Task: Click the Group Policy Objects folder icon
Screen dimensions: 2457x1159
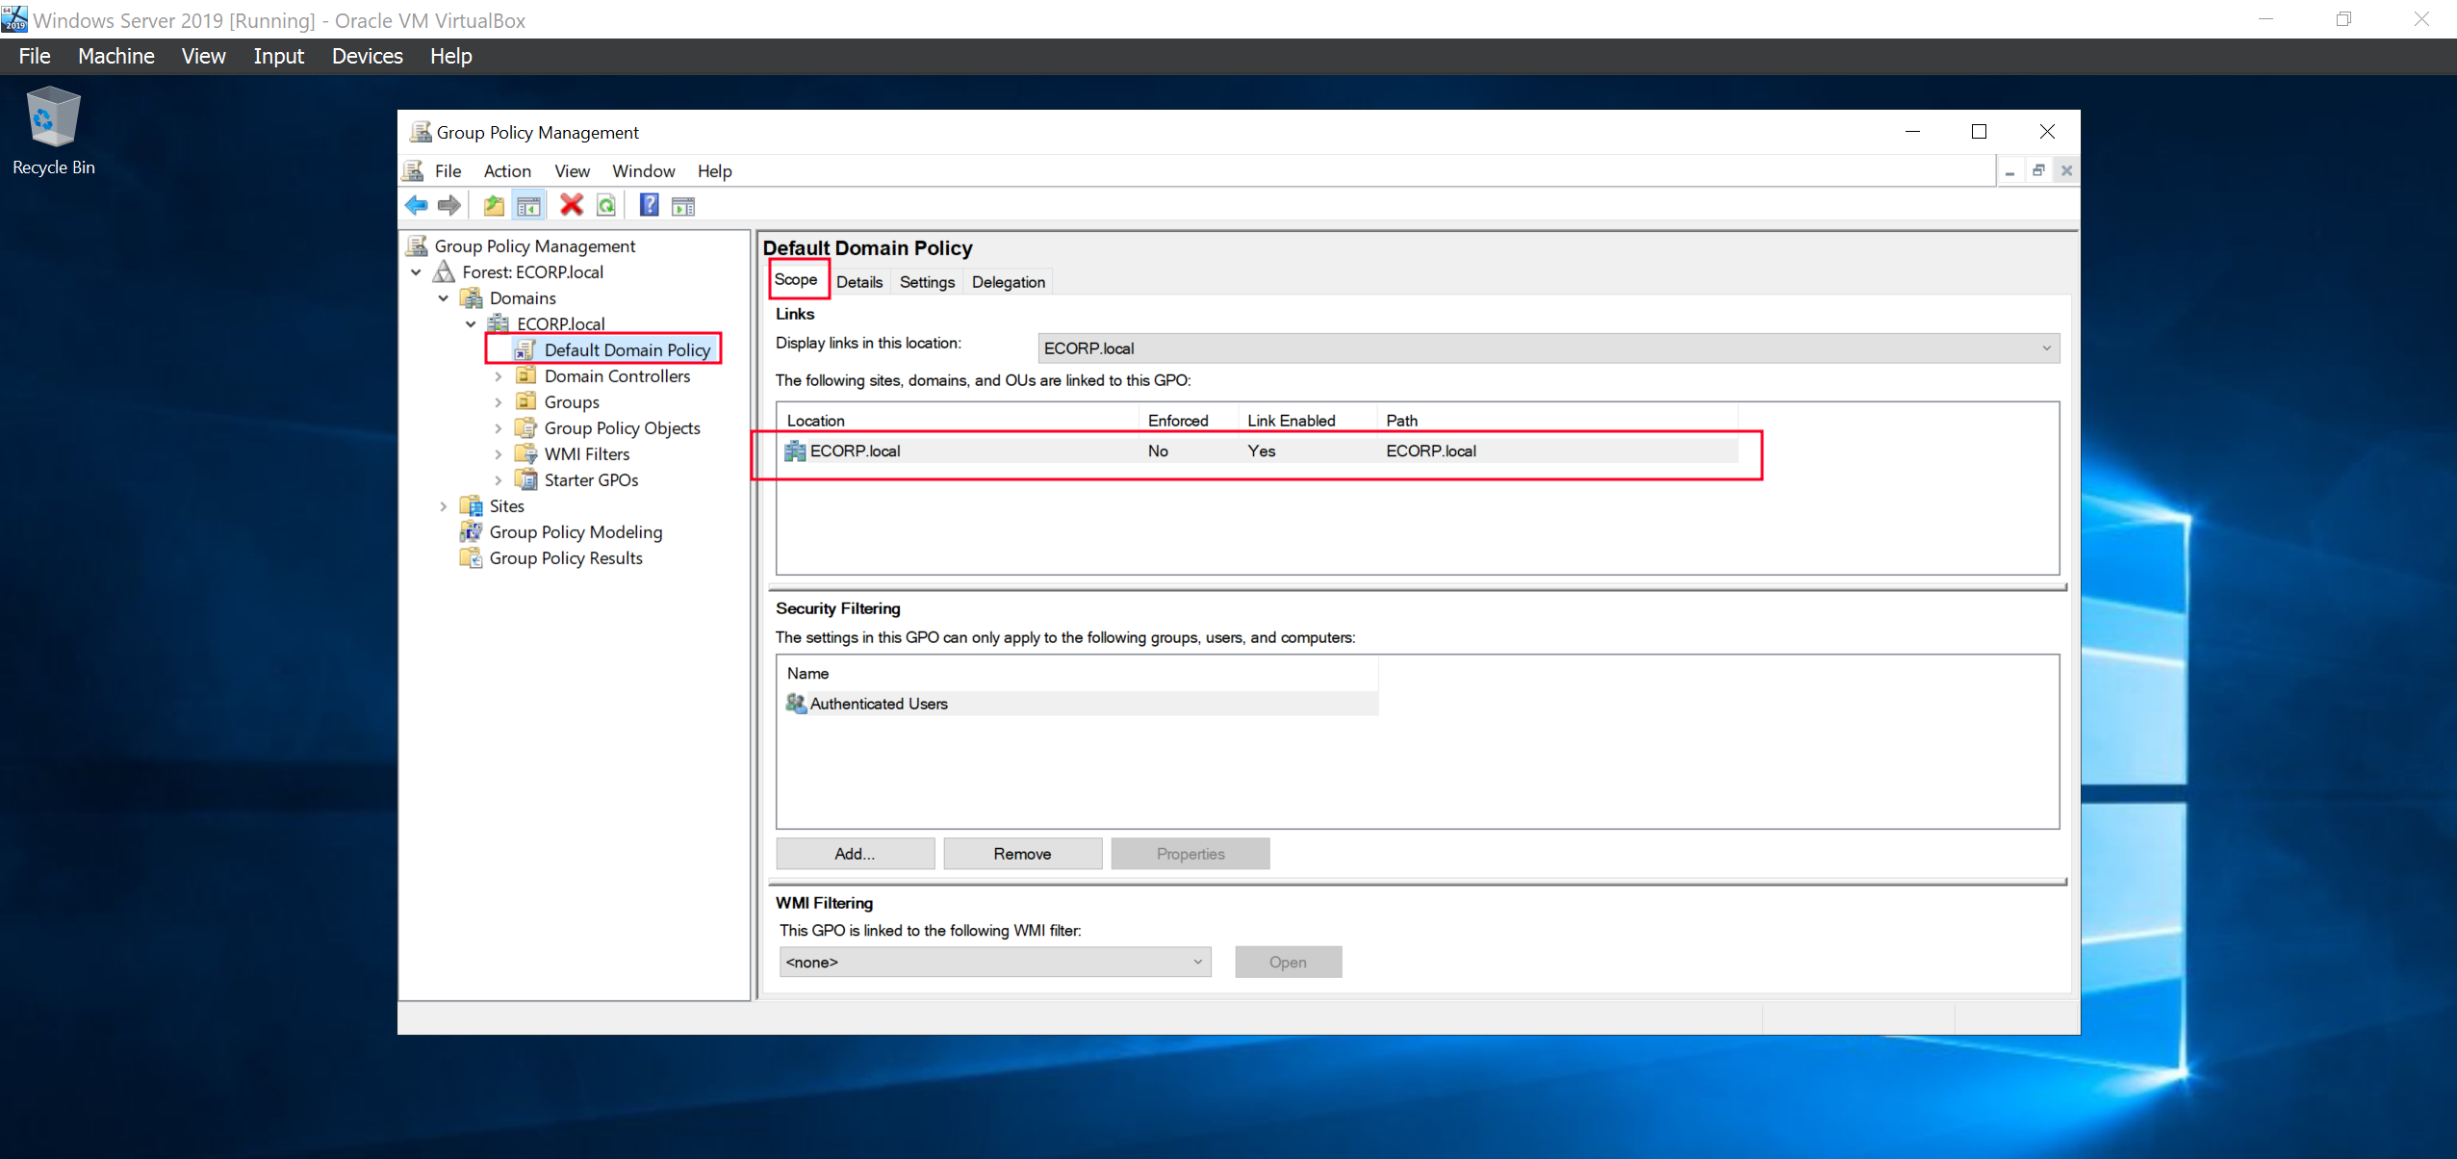Action: (526, 427)
